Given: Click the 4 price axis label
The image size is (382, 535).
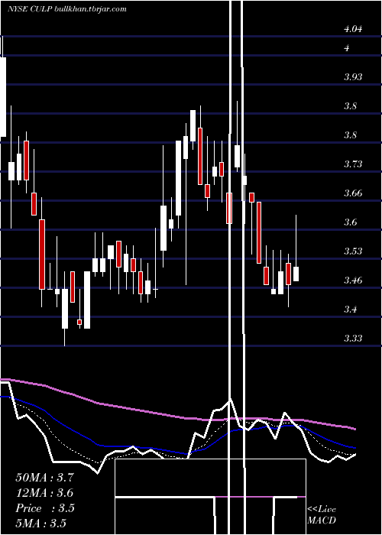Looking at the screenshot, I should (347, 48).
